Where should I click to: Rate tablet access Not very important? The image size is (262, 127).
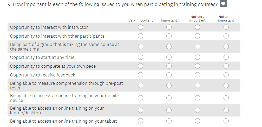point(198,121)
